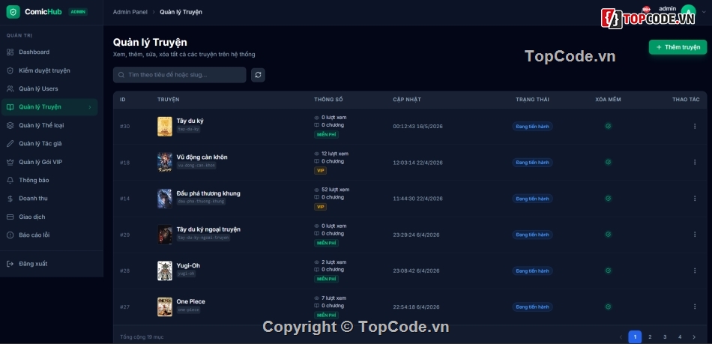Click VIP badge on Đấu phá thương khung
This screenshot has height=344, width=712.
[x=321, y=207]
